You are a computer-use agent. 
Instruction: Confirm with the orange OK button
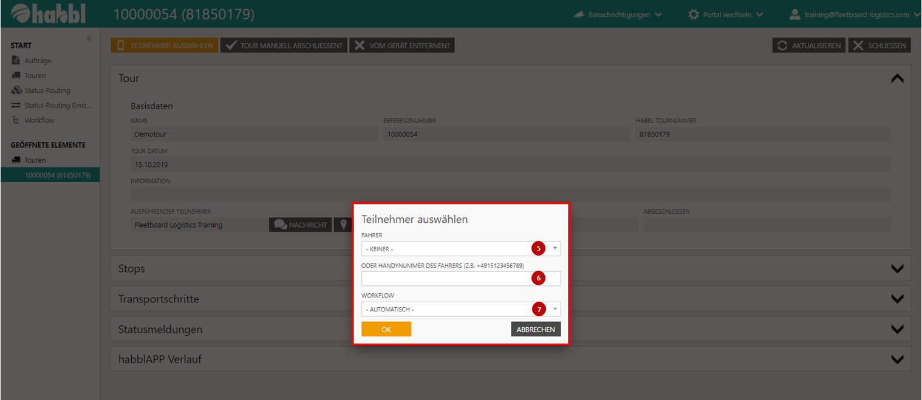point(386,329)
